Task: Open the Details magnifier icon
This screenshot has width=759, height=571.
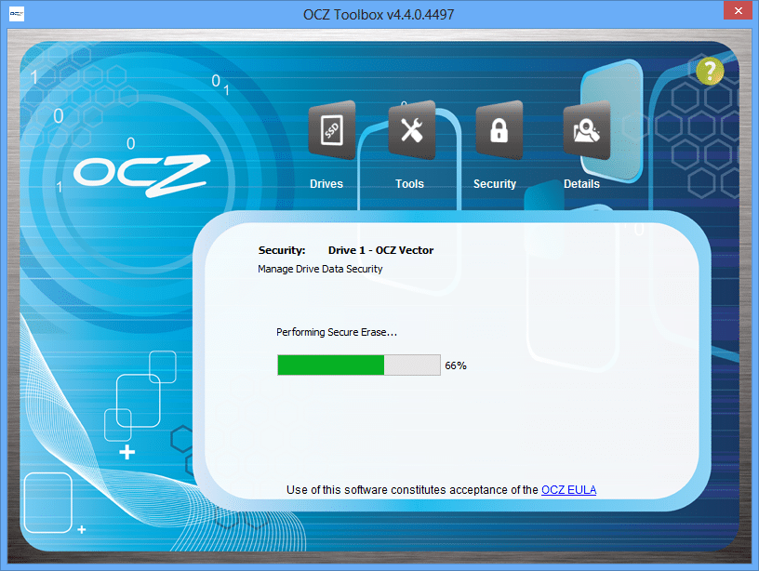Action: coord(587,130)
